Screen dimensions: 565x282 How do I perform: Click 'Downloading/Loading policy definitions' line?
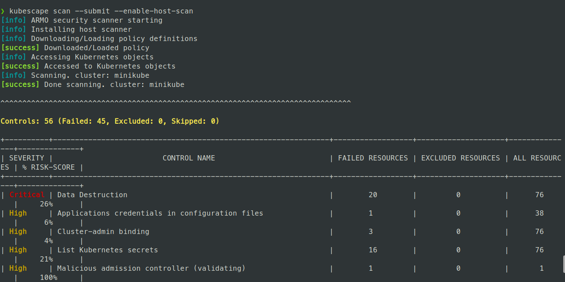(x=99, y=39)
